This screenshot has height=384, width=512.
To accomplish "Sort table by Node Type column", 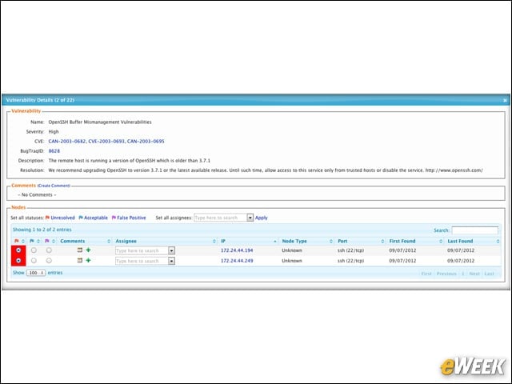I will coord(306,241).
